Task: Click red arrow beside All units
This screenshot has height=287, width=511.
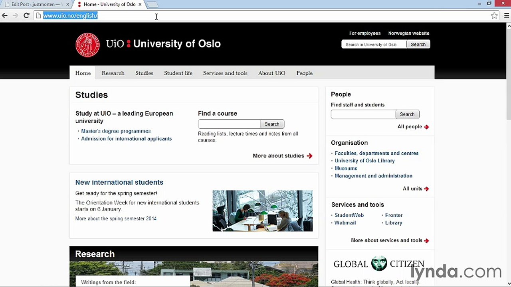Action: coord(426,189)
